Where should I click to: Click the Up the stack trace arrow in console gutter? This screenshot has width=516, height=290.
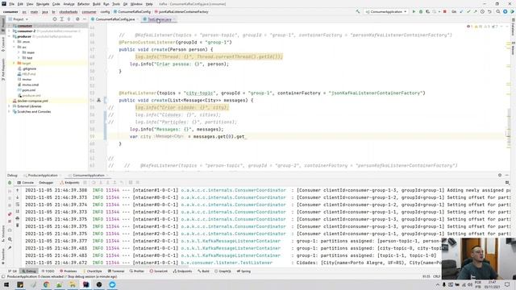tap(18, 190)
